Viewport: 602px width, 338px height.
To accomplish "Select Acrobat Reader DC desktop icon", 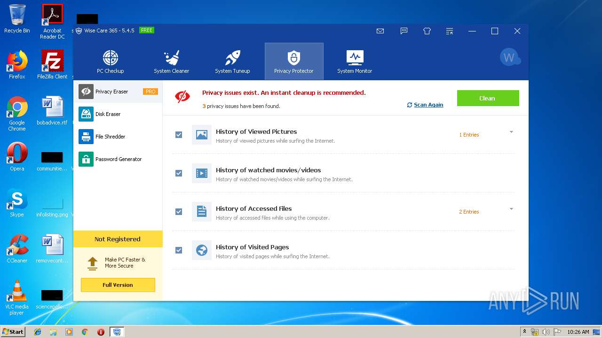I will (x=52, y=22).
